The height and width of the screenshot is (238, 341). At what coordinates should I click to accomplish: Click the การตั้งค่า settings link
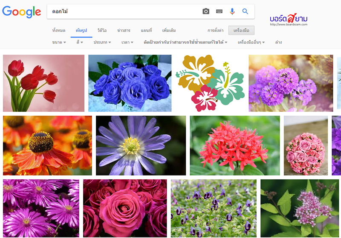215,31
